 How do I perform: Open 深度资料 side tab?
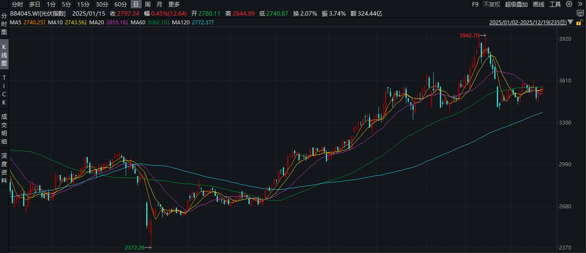click(4, 168)
